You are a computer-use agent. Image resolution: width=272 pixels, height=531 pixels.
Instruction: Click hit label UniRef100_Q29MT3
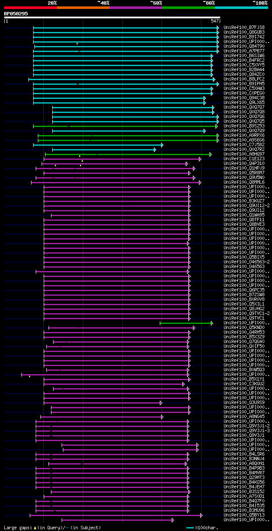coord(244,477)
